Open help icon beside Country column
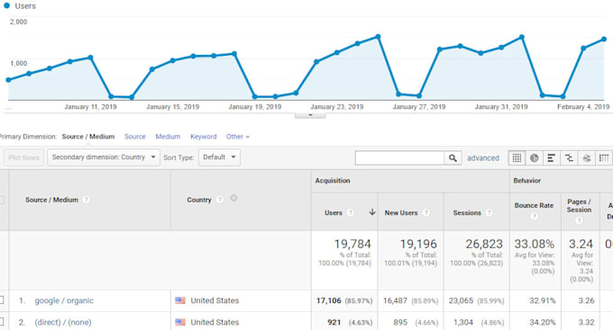The height and width of the screenshot is (330, 613). coord(220,200)
